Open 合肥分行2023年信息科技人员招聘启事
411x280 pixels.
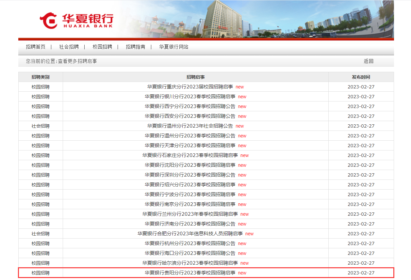190,234
